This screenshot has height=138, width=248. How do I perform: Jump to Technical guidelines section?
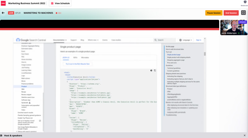174,68
